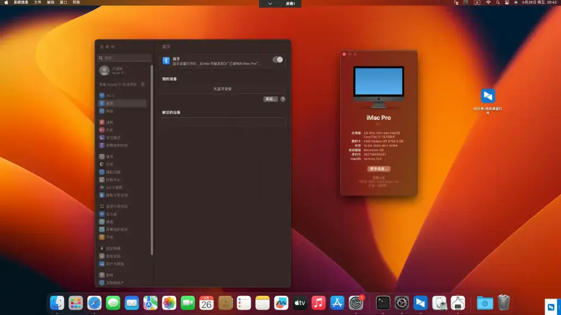This screenshot has height=315, width=561.
Task: Click the iMac image in About This Mac window
Action: tap(379, 87)
